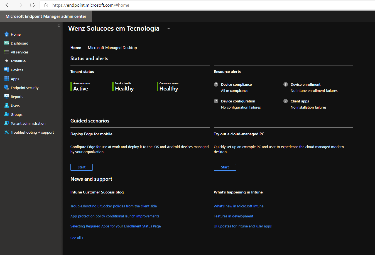
Task: Click the Connector status Healthy tile
Action: point(168,87)
